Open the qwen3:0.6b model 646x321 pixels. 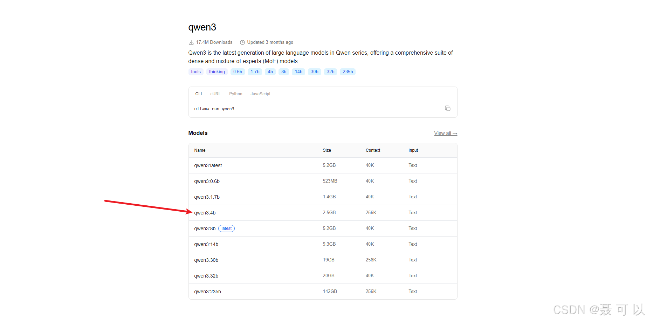[x=207, y=181]
